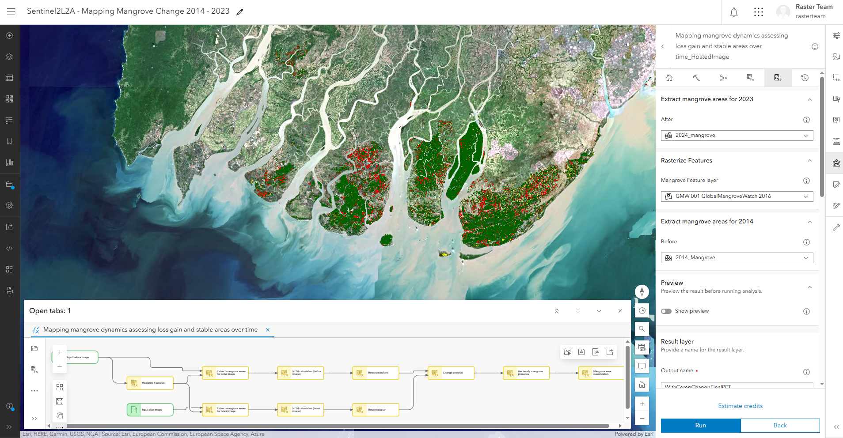
Task: Select the Change analysis function node
Action: tap(451, 373)
